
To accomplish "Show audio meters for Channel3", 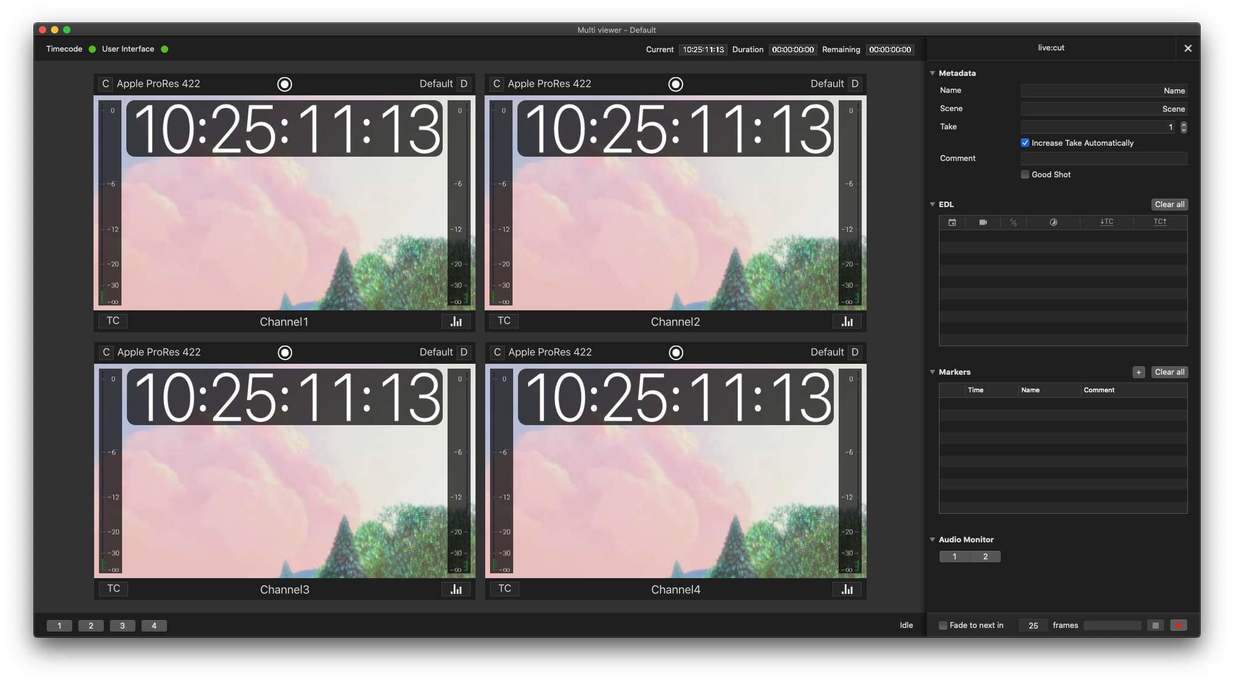I will [x=456, y=589].
